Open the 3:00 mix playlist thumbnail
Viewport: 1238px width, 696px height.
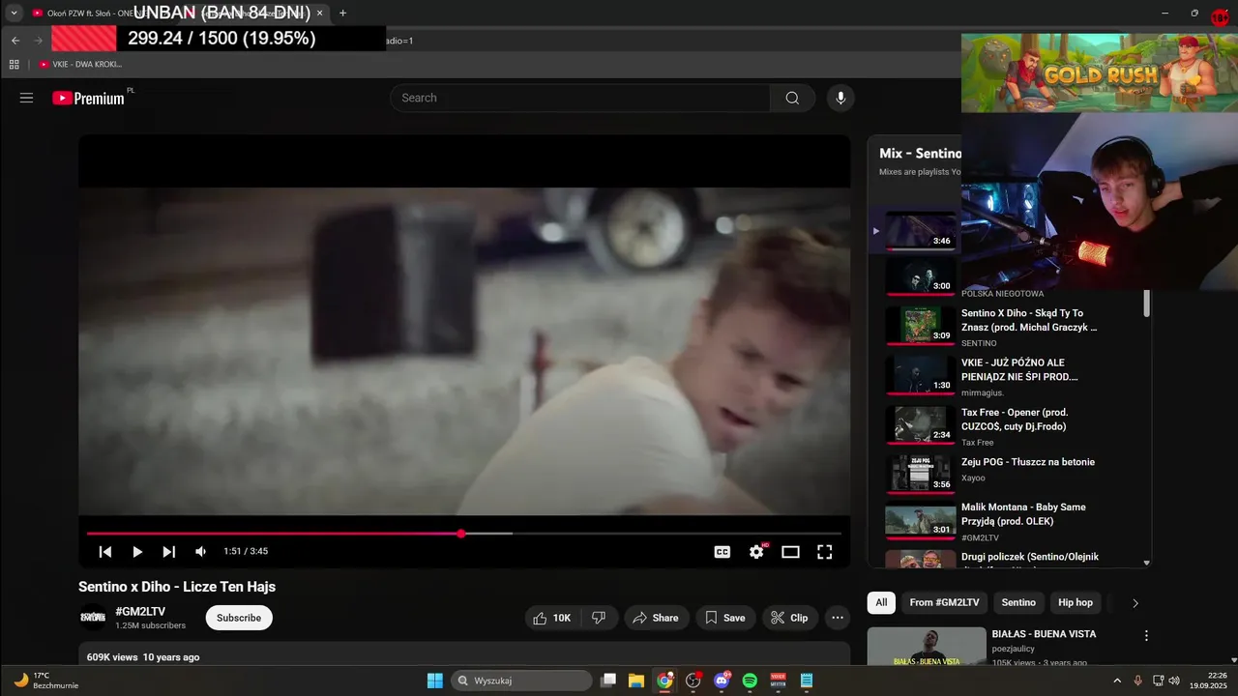921,275
